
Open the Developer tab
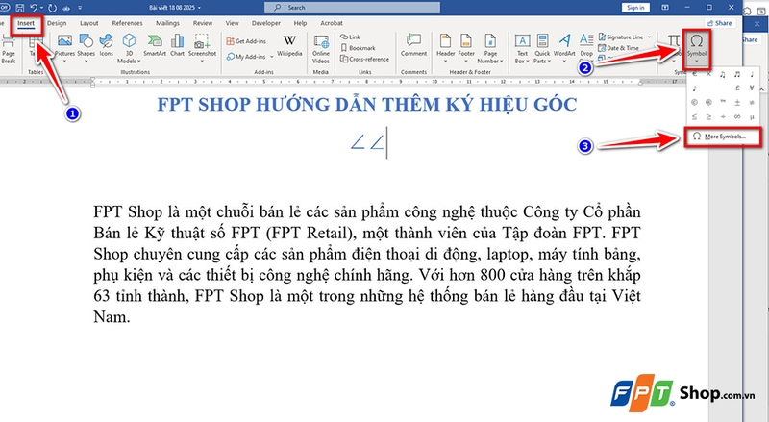click(265, 23)
